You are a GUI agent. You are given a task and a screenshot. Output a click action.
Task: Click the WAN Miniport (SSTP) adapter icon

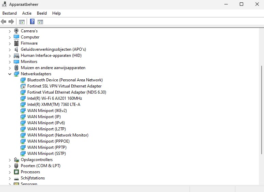[23, 154]
